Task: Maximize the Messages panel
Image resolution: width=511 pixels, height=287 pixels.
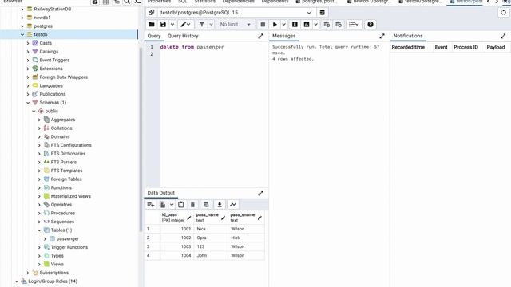Action: point(382,36)
